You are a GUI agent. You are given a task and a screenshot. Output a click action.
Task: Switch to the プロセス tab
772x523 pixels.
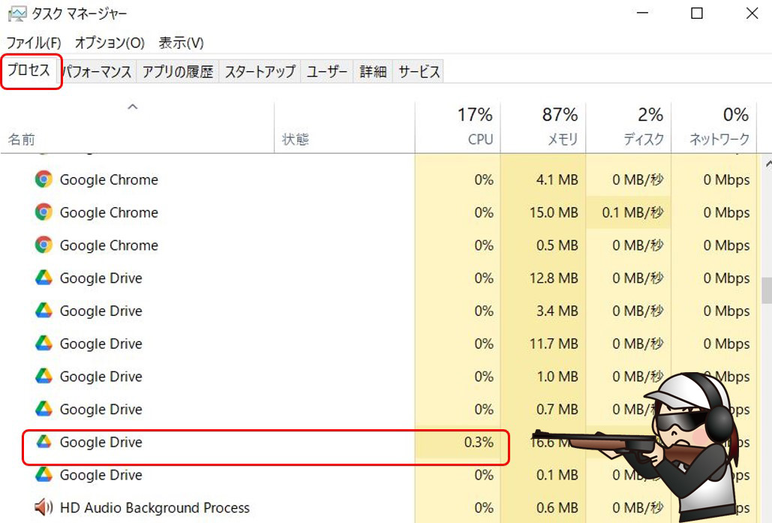(29, 71)
